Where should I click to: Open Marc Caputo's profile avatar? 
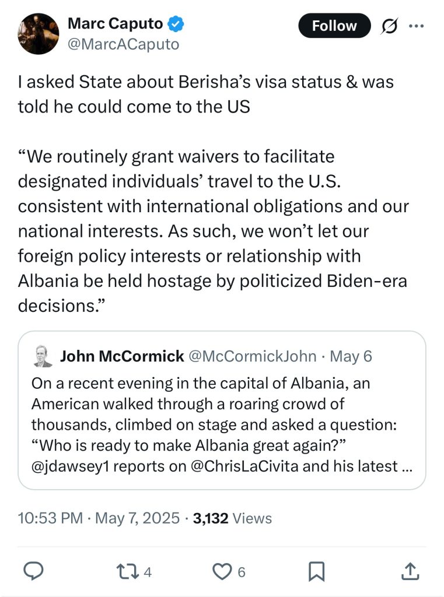point(38,33)
